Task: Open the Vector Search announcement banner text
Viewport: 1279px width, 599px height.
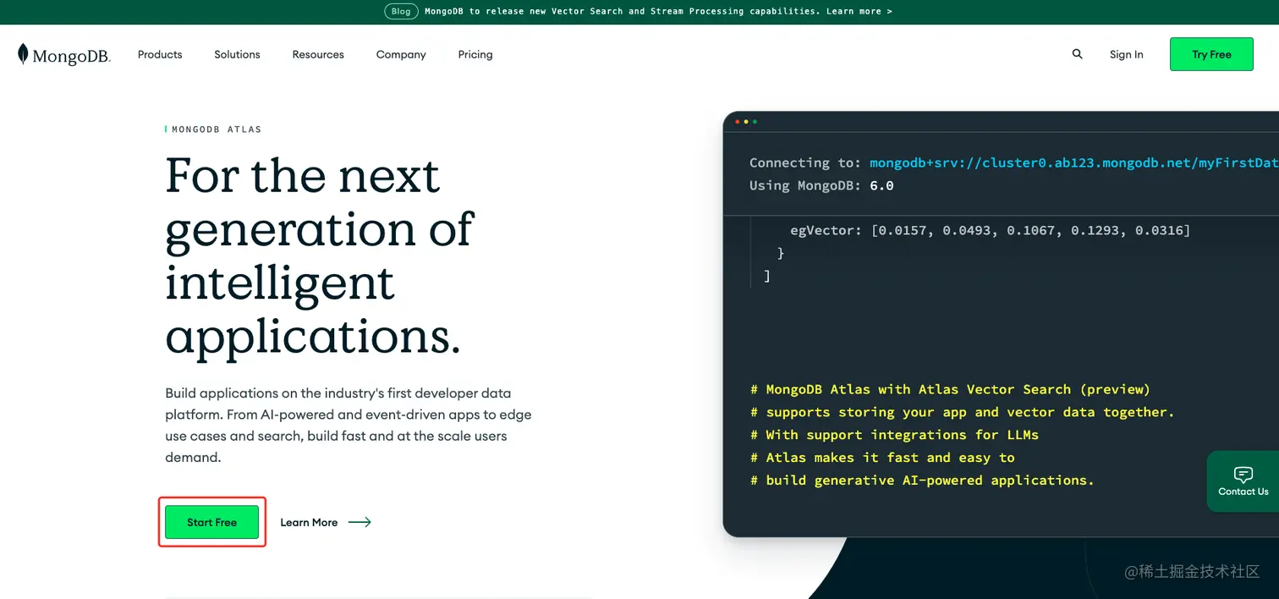Action: pos(658,11)
